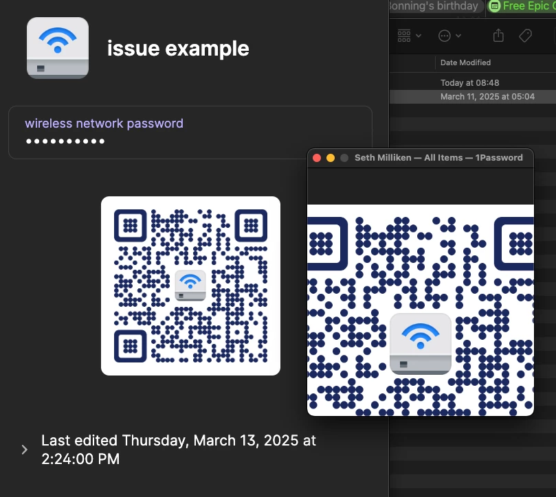556x497 pixels.
Task: Open Finder action ellipsis menu
Action: (449, 36)
